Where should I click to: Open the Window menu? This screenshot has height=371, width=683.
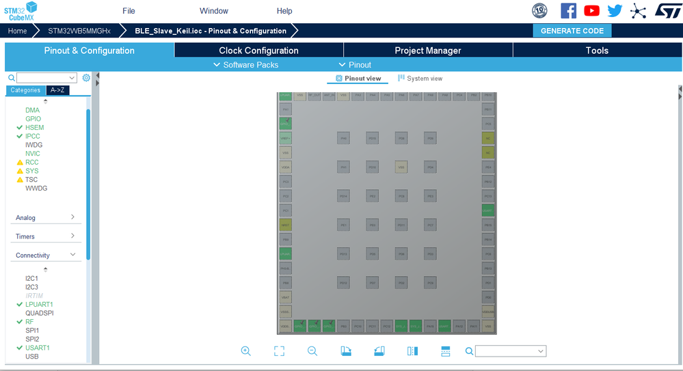point(213,11)
